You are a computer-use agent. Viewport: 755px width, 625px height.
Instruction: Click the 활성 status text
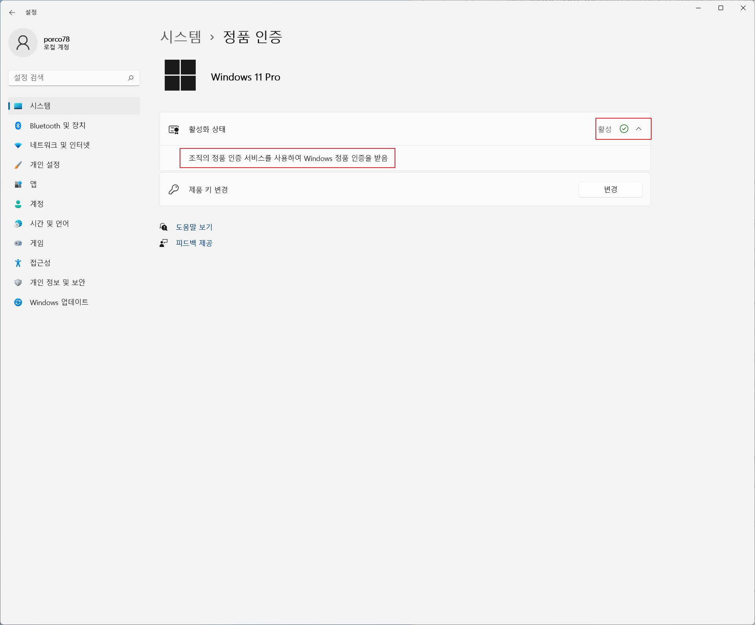point(605,129)
